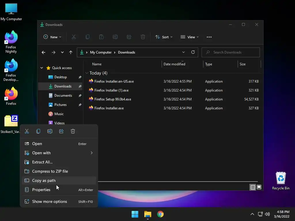Select the Recycle Bin icon
The width and height of the screenshot is (295, 221).
(x=281, y=181)
